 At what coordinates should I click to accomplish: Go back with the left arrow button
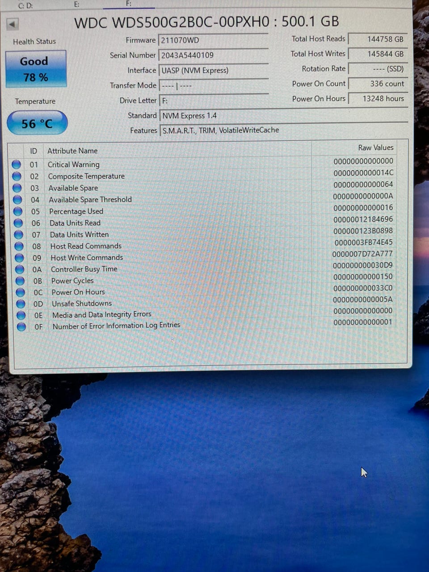(13, 24)
